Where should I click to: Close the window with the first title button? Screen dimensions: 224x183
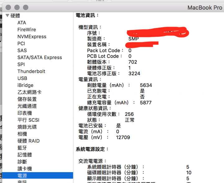[x=8, y=7]
